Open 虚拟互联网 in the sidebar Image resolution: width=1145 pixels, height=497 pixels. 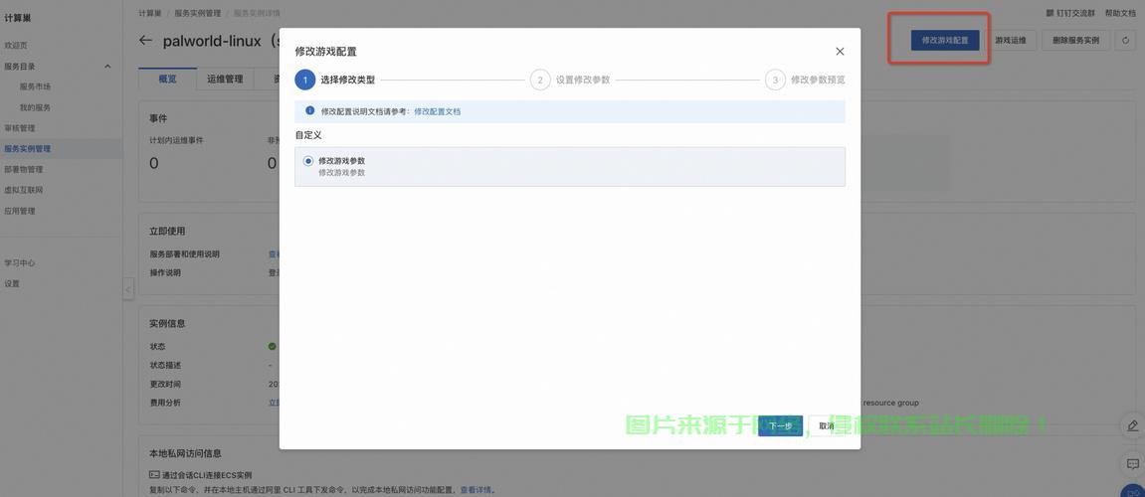pyautogui.click(x=23, y=190)
